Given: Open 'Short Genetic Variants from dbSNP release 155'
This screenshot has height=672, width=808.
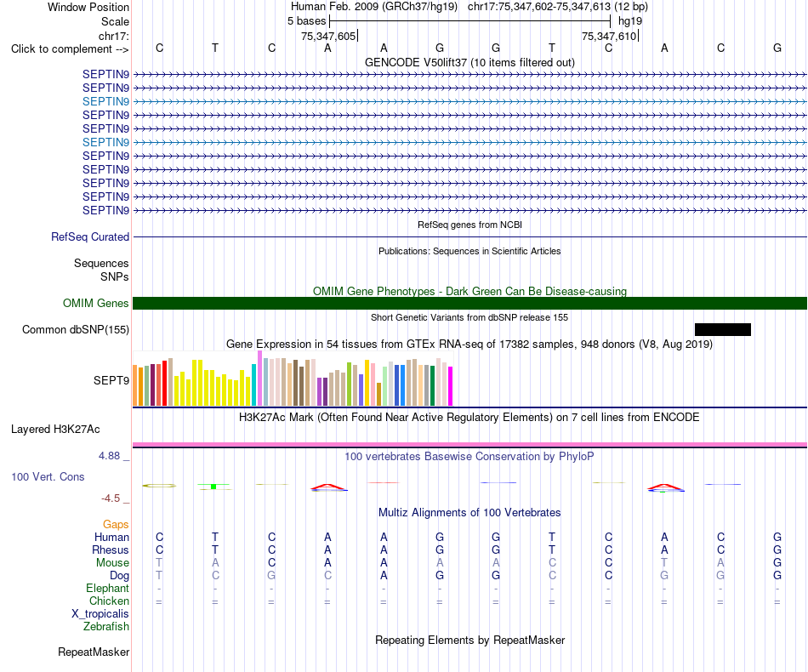Looking at the screenshot, I should click(469, 317).
